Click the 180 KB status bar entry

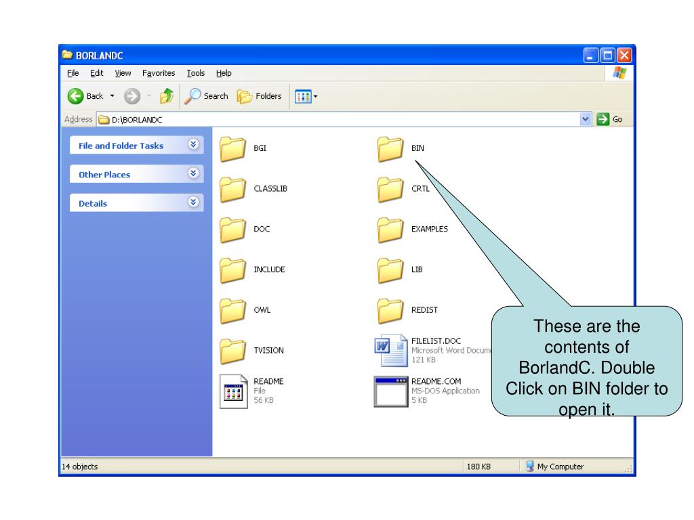click(x=478, y=467)
